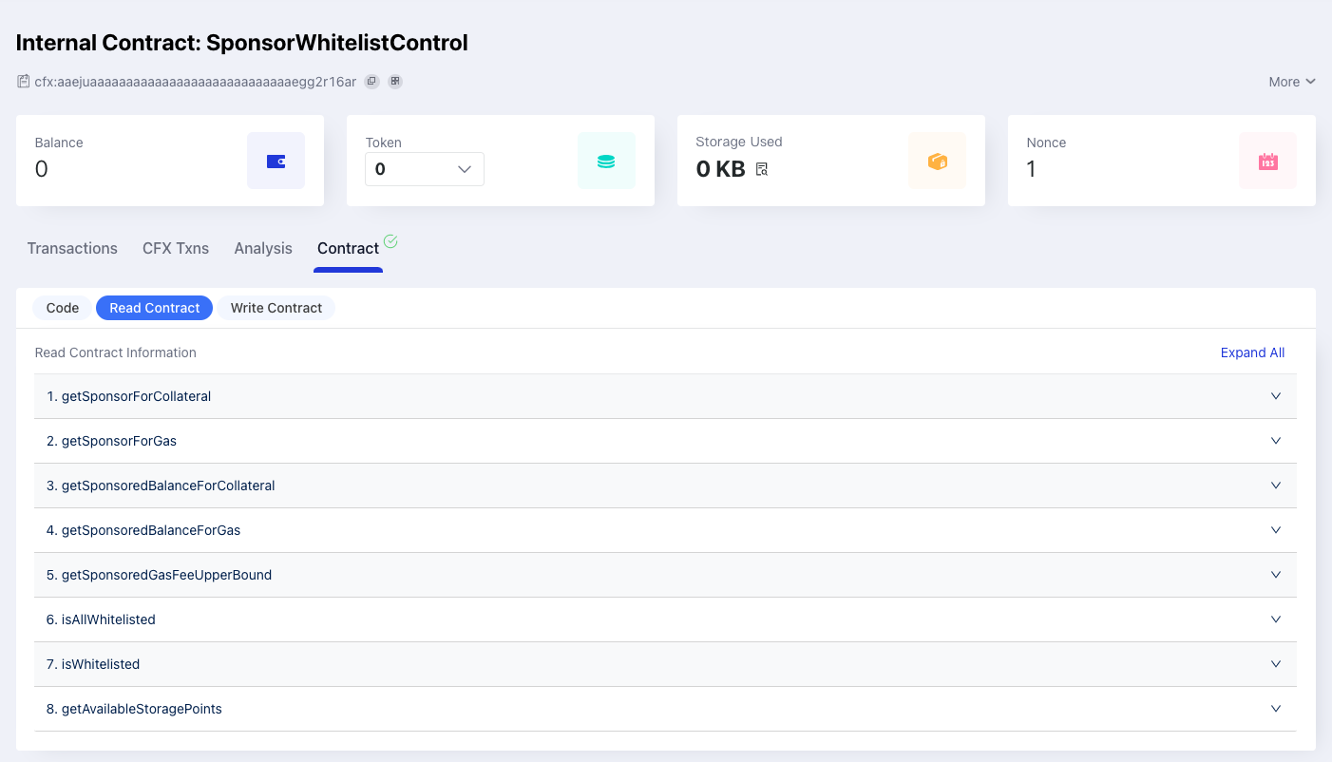The height and width of the screenshot is (762, 1332).
Task: Open the More dropdown menu
Action: 1291,82
